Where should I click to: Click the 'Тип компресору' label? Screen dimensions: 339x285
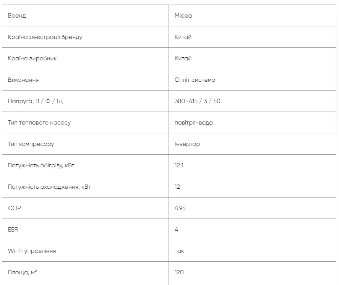click(x=31, y=144)
